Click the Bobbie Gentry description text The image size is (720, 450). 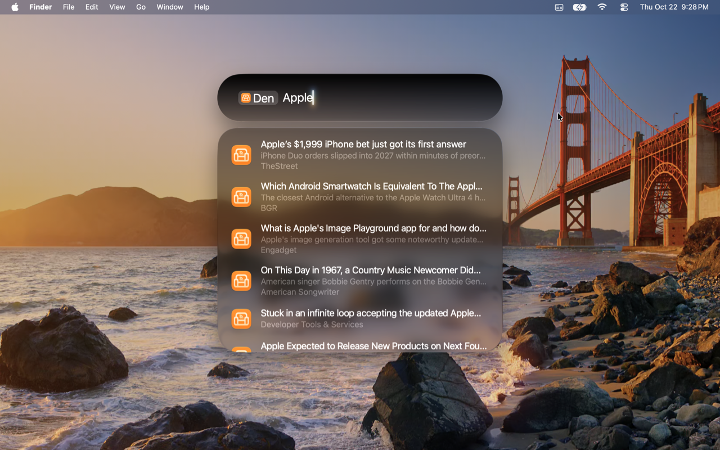coord(373,281)
